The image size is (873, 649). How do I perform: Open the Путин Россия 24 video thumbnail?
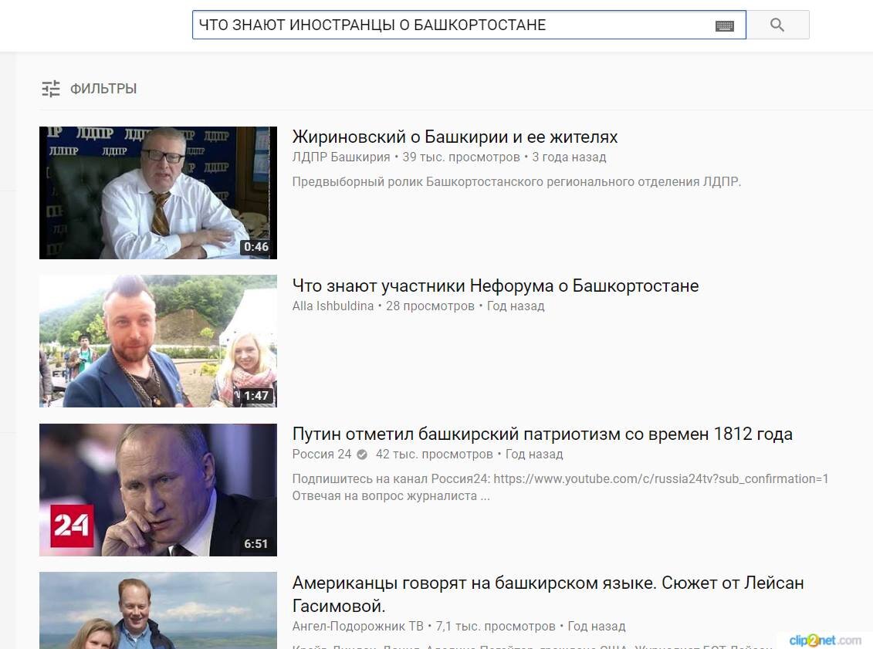tap(158, 490)
